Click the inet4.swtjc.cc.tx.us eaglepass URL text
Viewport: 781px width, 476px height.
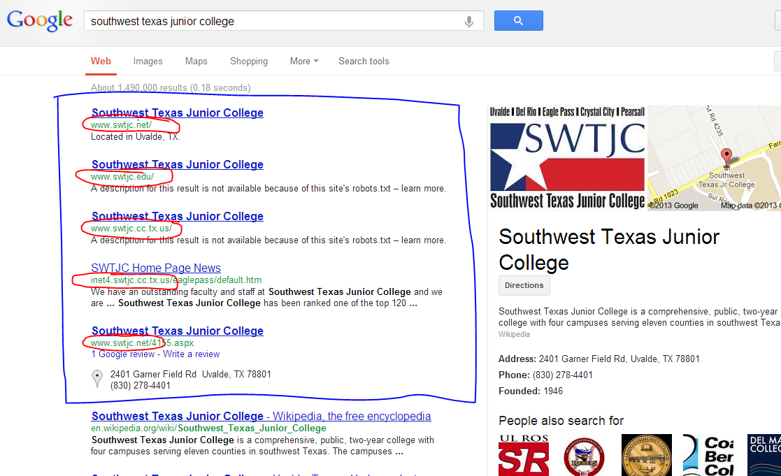pos(175,280)
